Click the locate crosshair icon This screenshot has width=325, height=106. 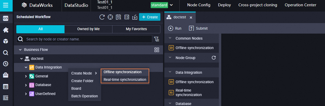pos(110,17)
